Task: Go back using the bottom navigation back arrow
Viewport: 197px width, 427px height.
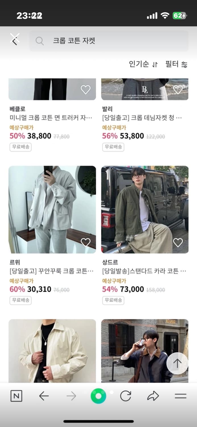Action: [x=44, y=396]
